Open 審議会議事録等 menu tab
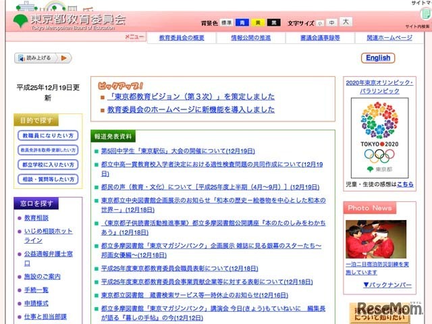The height and width of the screenshot is (324, 432). coord(320,38)
